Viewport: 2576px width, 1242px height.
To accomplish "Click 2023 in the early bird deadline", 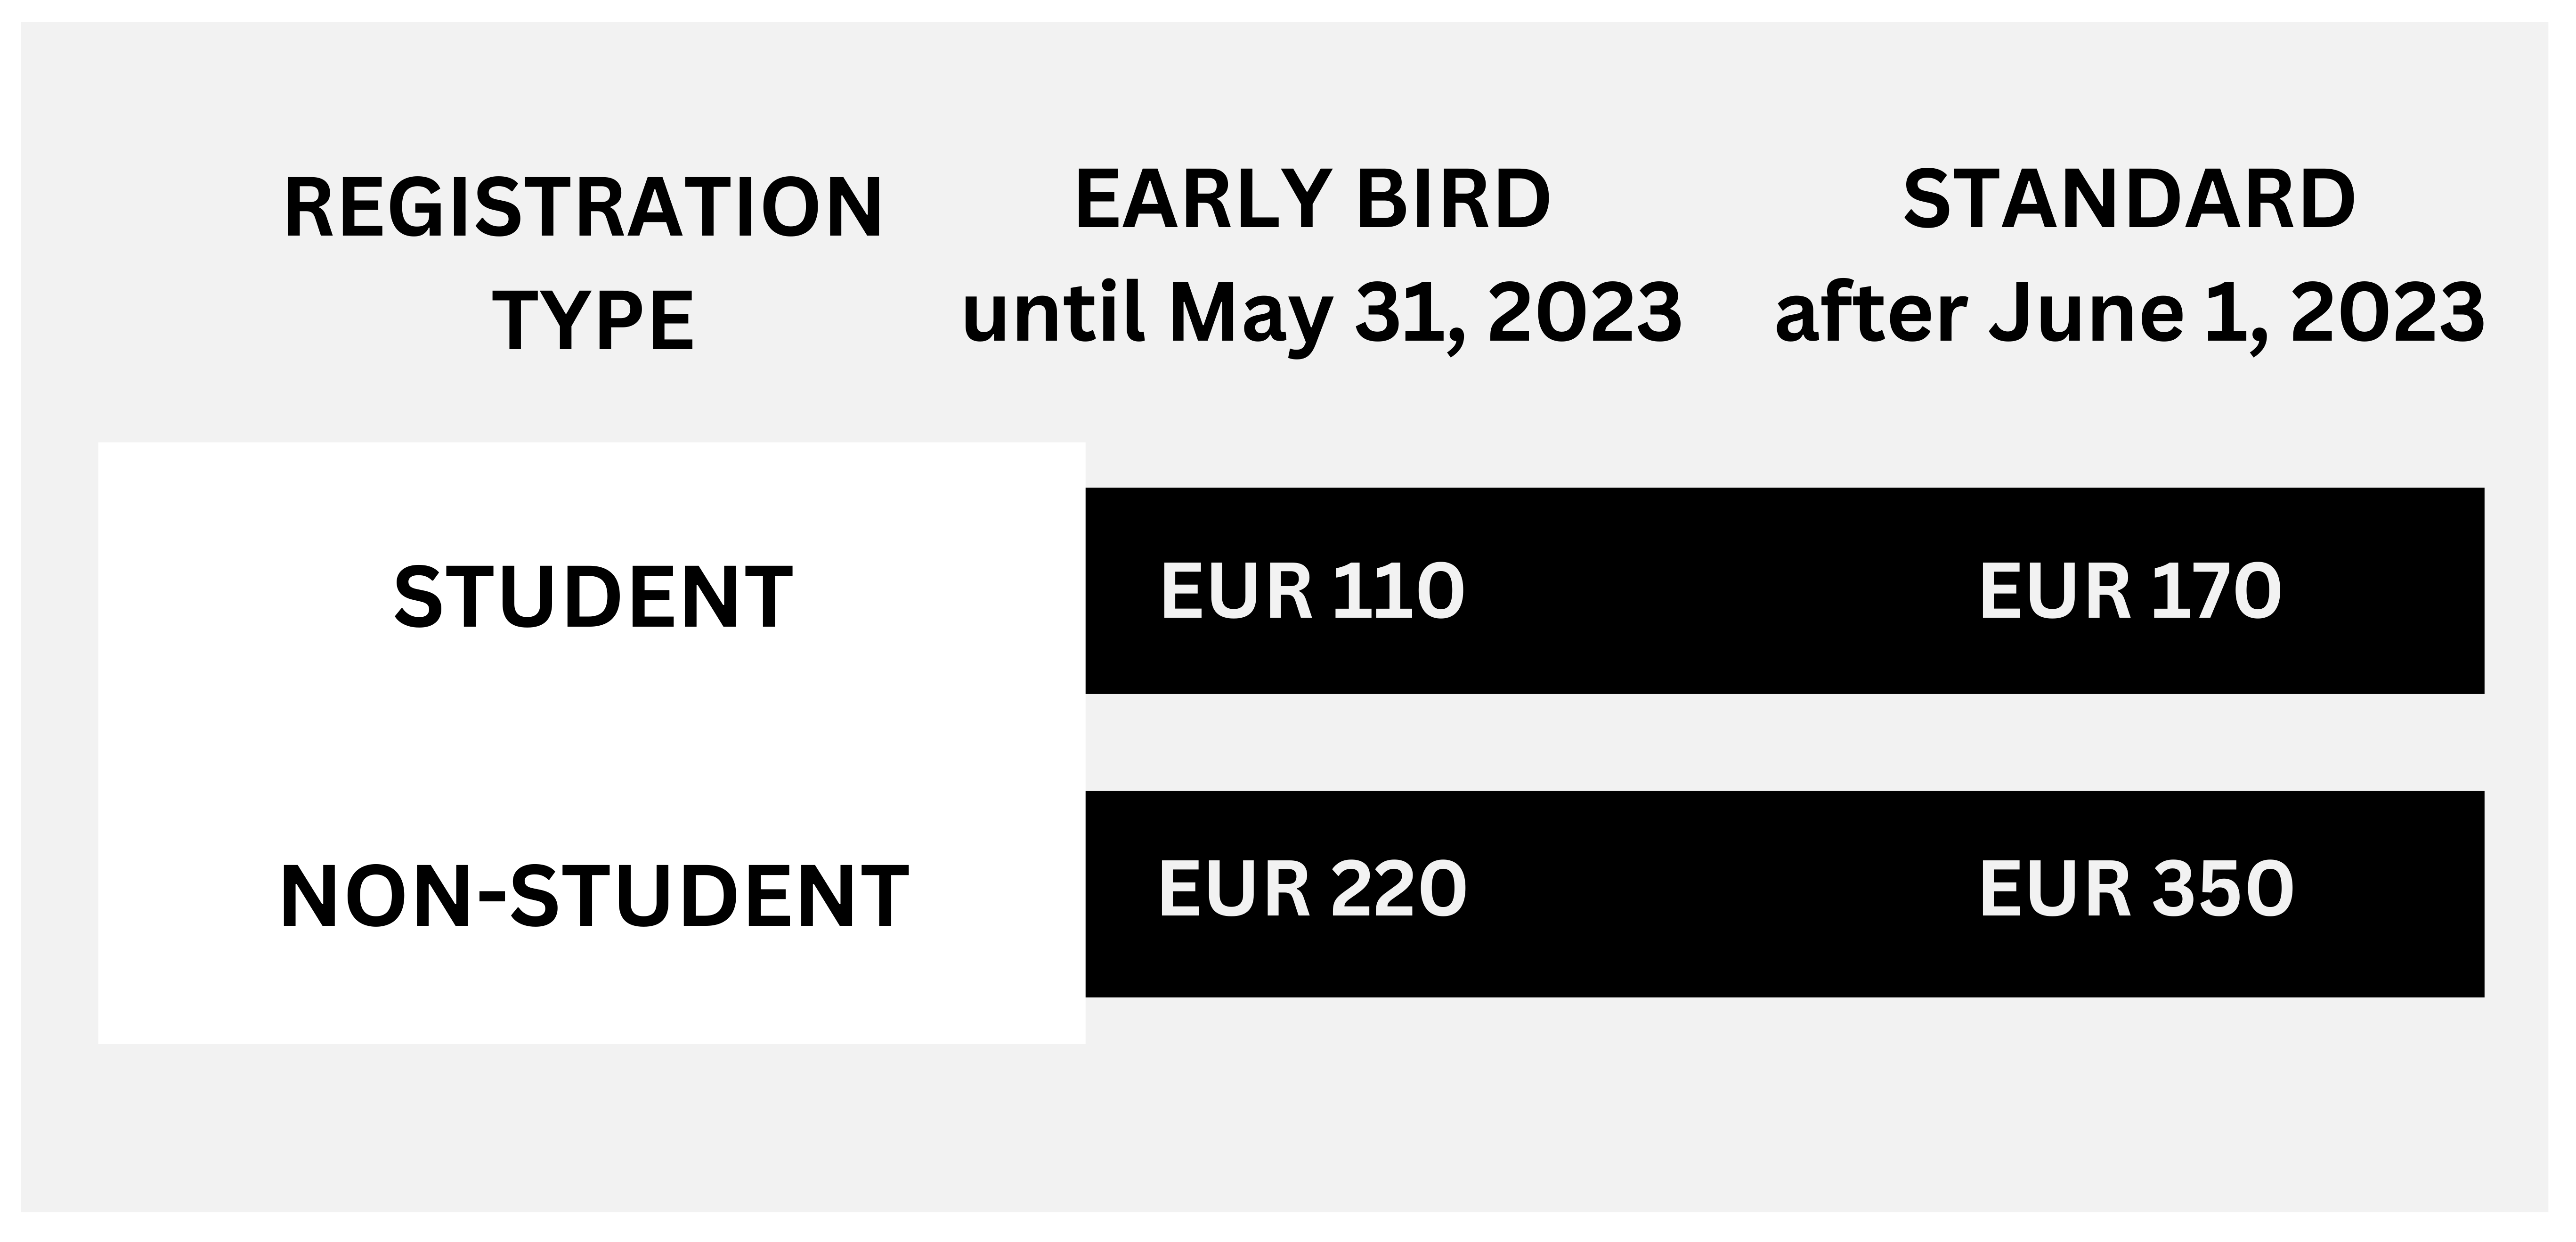I will coord(1585,313).
